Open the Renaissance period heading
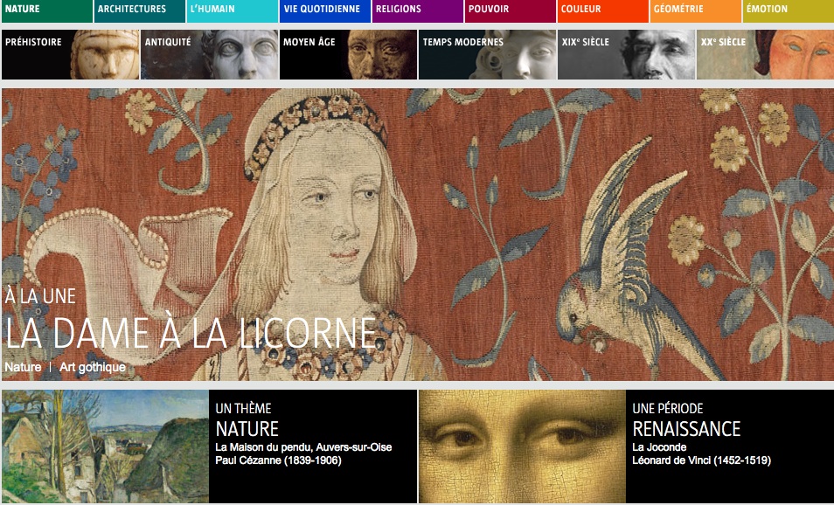 tap(685, 429)
